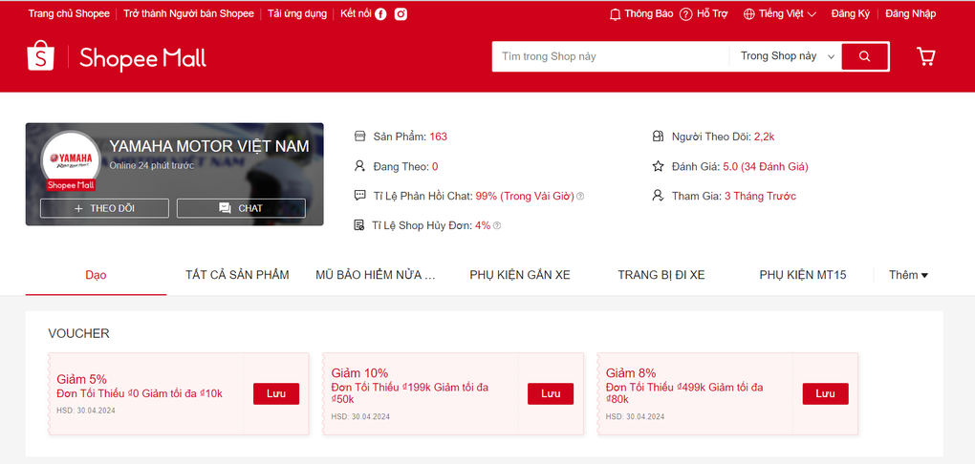Switch to PHỤ KIỆN GẮN XE tab

tap(520, 275)
